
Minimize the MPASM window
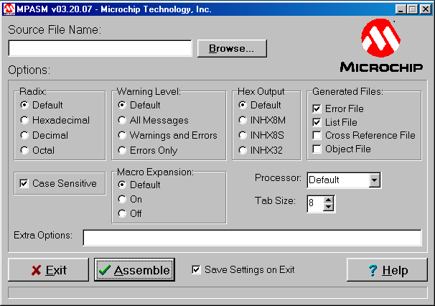point(401,9)
